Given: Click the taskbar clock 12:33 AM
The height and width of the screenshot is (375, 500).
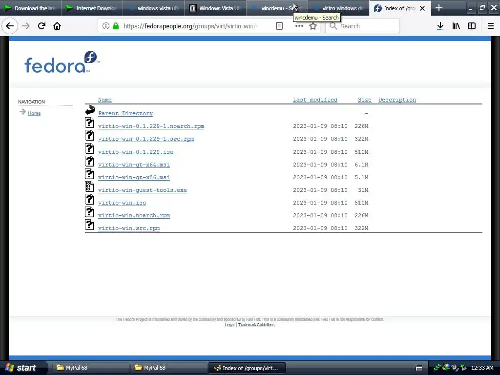Looking at the screenshot, I should tap(482, 368).
